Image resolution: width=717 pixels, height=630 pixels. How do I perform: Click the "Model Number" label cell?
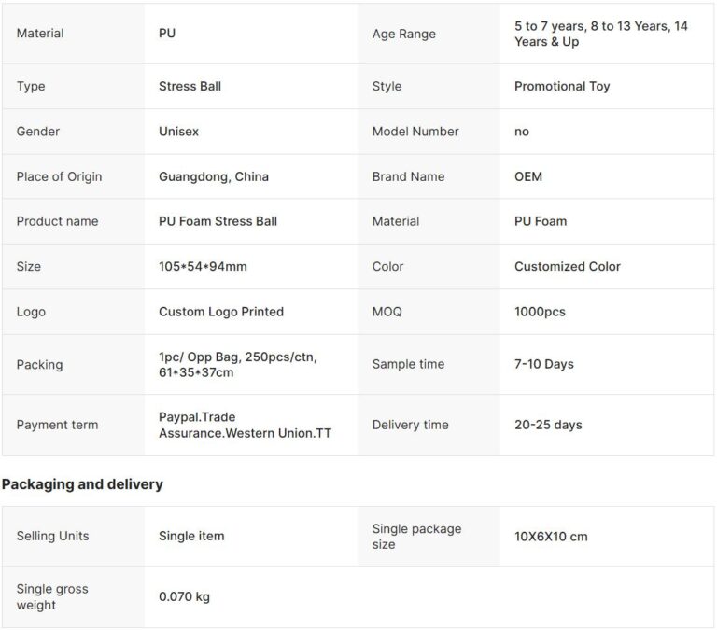pyautogui.click(x=415, y=132)
